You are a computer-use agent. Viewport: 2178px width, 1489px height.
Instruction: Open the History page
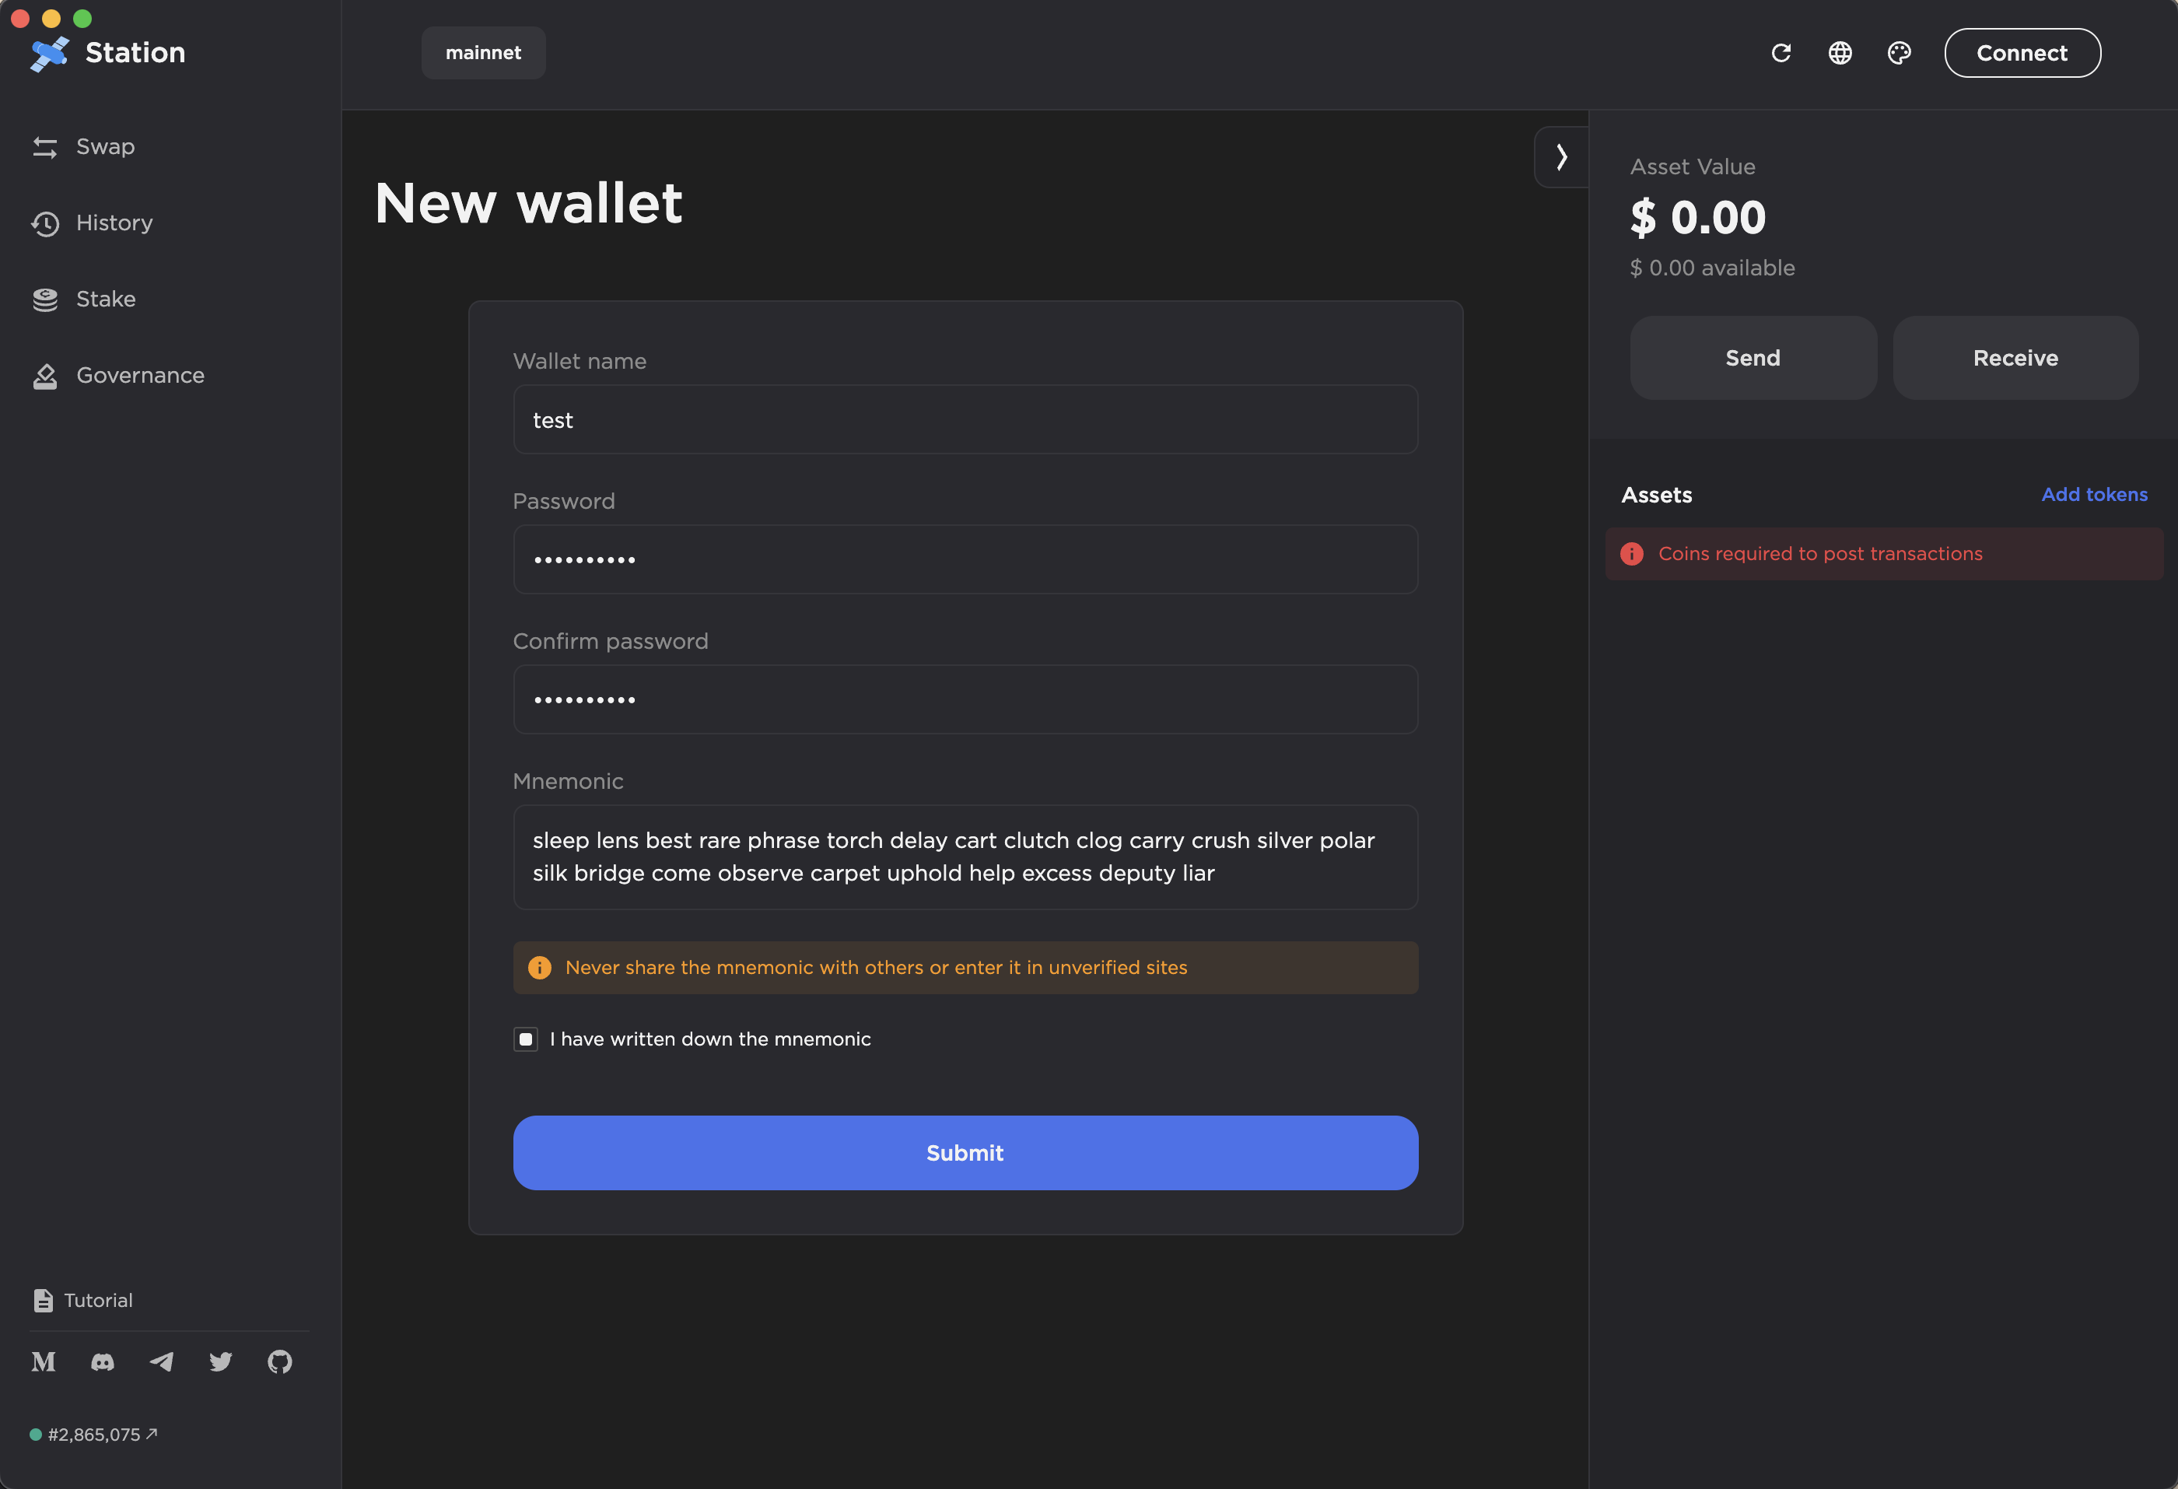tap(114, 223)
